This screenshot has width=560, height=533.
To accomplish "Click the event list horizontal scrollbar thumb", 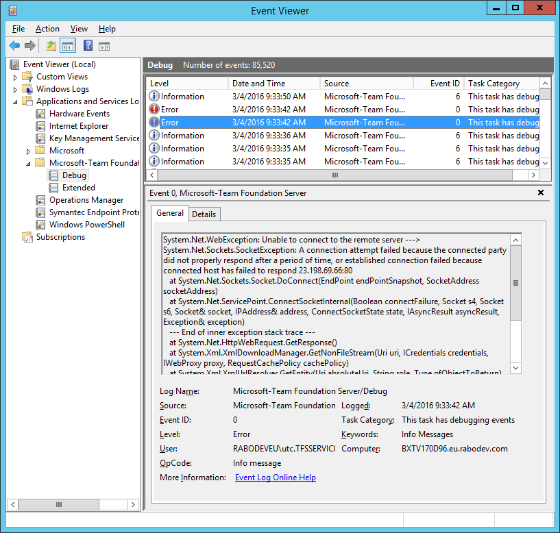I will pyautogui.click(x=335, y=175).
